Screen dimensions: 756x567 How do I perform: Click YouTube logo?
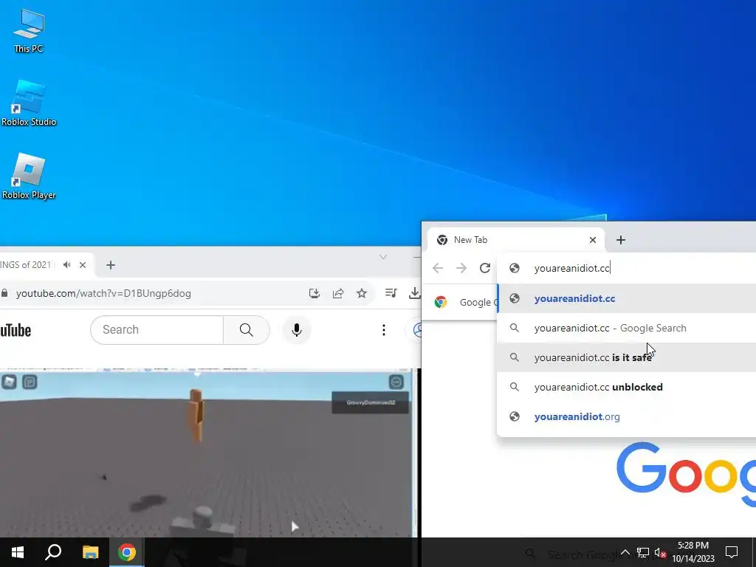point(16,330)
